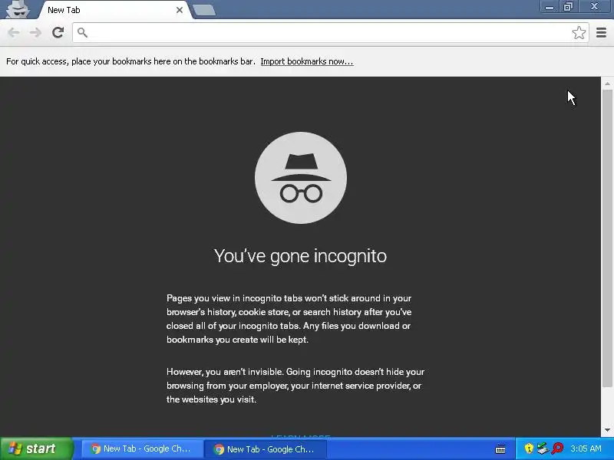Image resolution: width=614 pixels, height=460 pixels.
Task: Switch to first New Tab - Google Chrome taskbar item
Action: pos(142,449)
